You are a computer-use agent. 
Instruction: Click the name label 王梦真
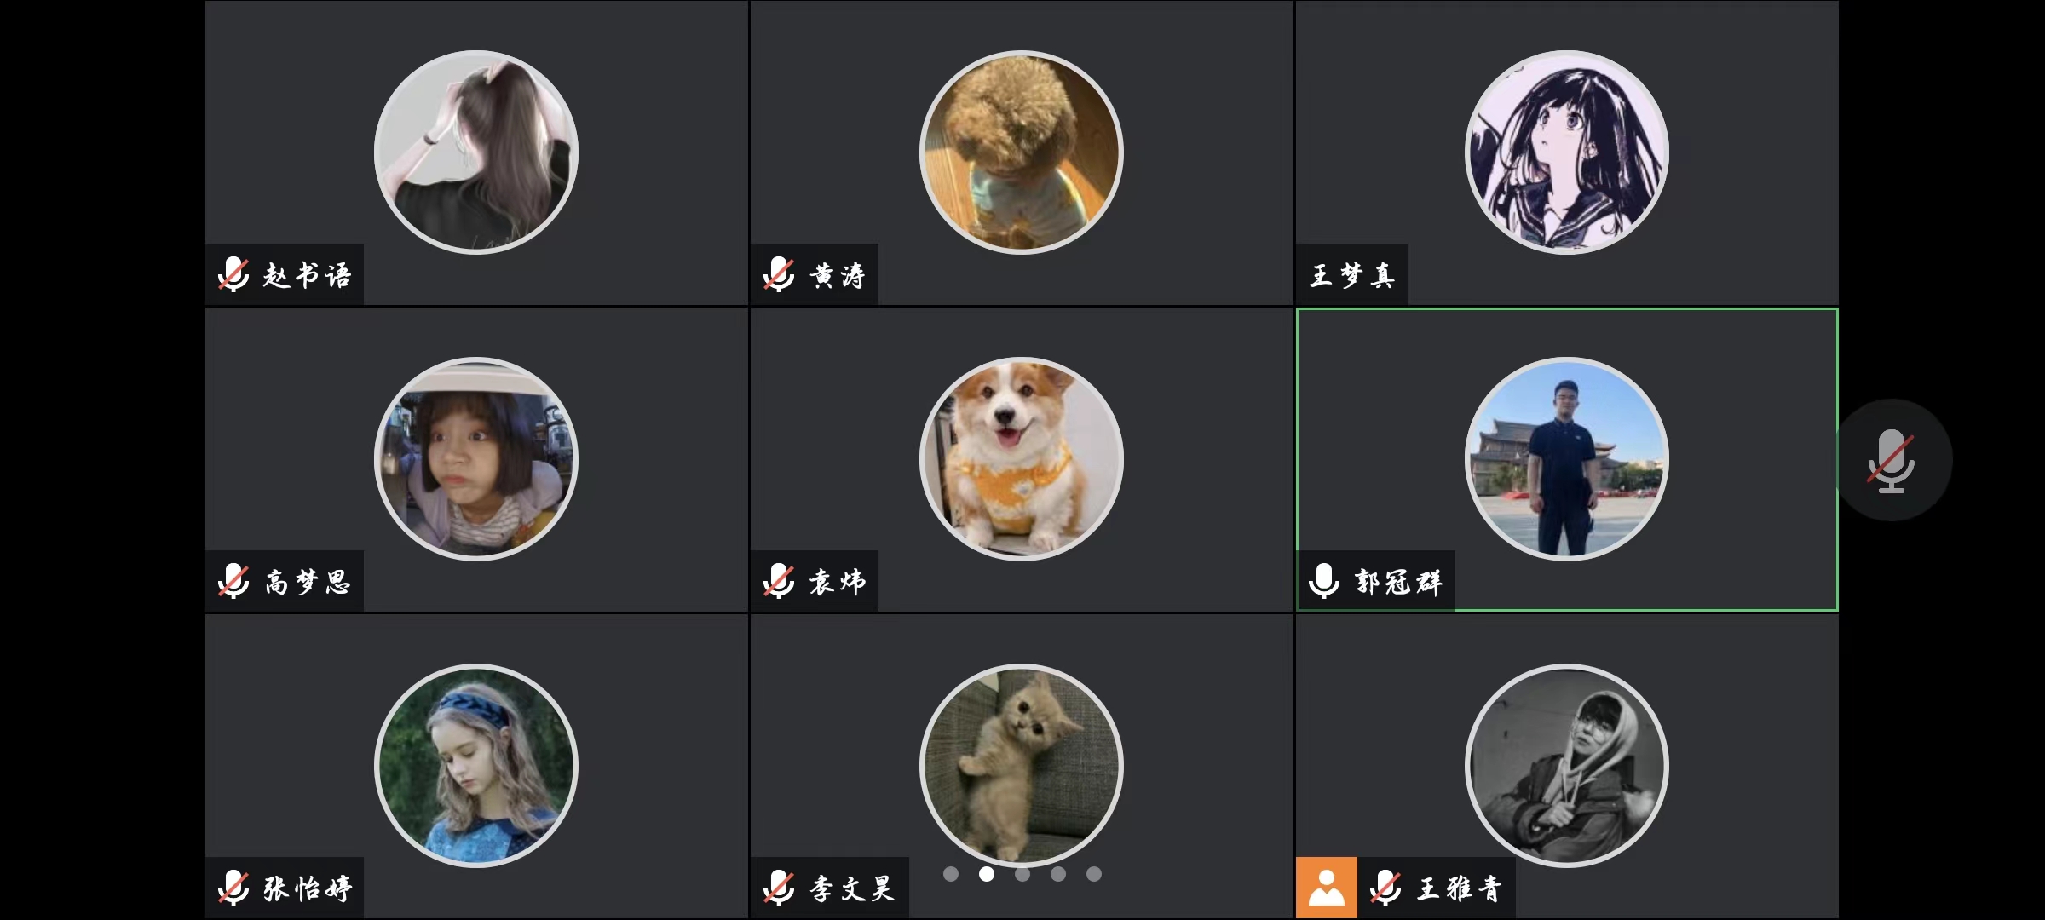[1352, 275]
